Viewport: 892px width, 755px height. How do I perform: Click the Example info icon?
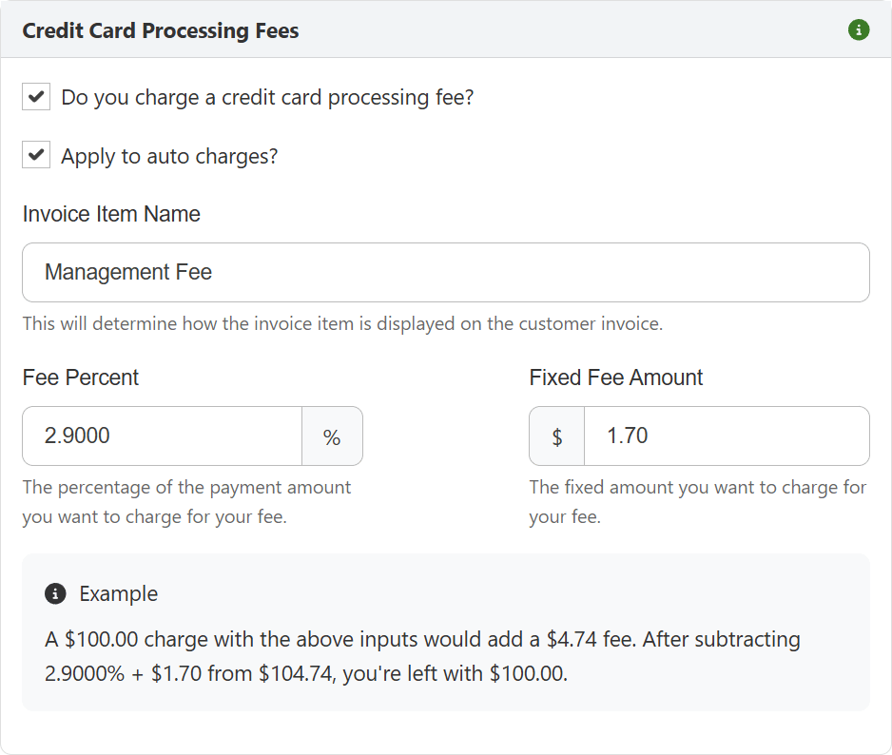coord(55,594)
